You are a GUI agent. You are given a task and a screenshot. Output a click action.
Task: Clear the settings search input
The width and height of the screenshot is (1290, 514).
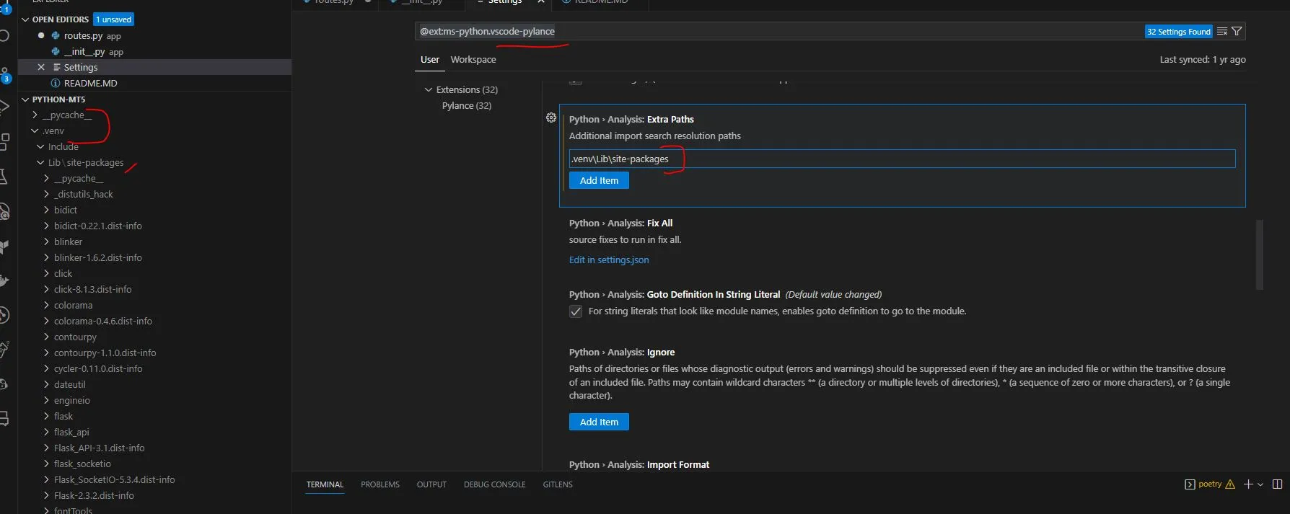point(1222,31)
